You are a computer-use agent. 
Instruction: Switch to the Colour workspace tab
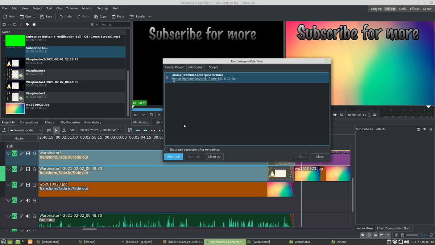tap(427, 9)
